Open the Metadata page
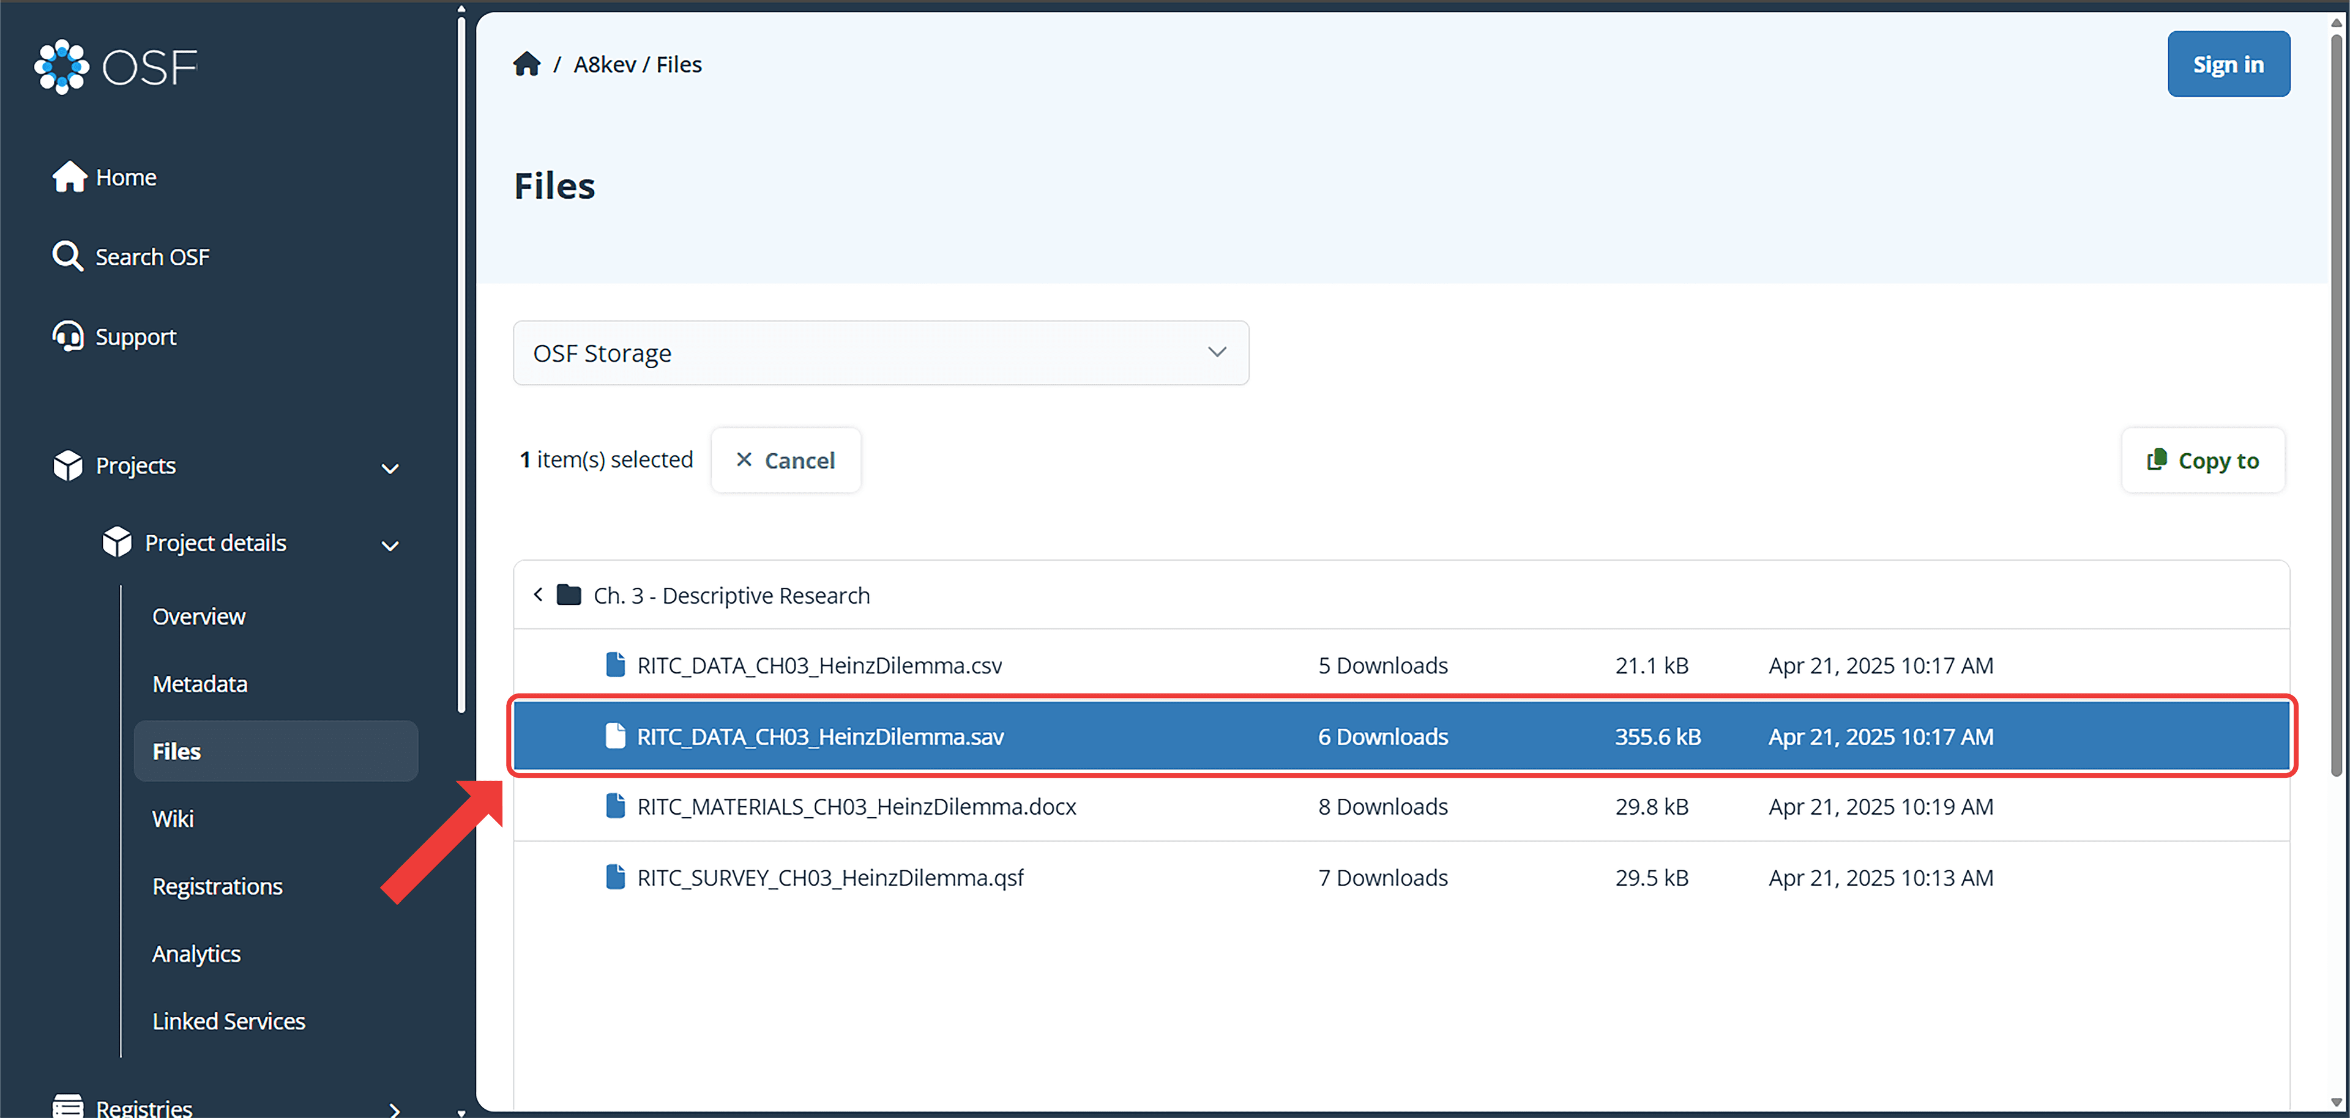The height and width of the screenshot is (1118, 2350). coord(200,684)
